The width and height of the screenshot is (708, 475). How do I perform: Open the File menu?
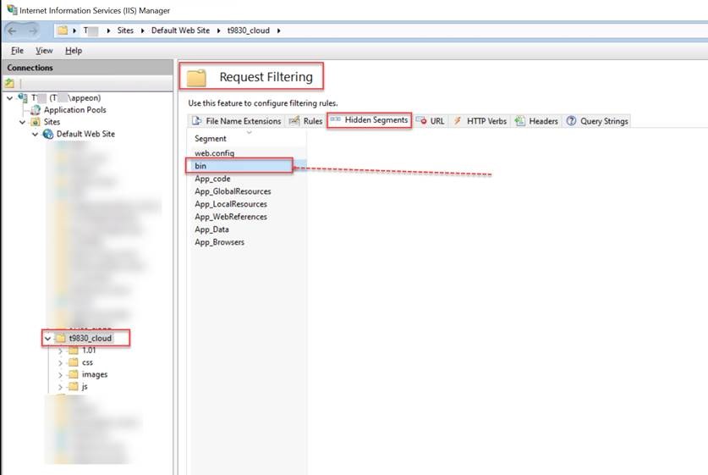pyautogui.click(x=17, y=51)
